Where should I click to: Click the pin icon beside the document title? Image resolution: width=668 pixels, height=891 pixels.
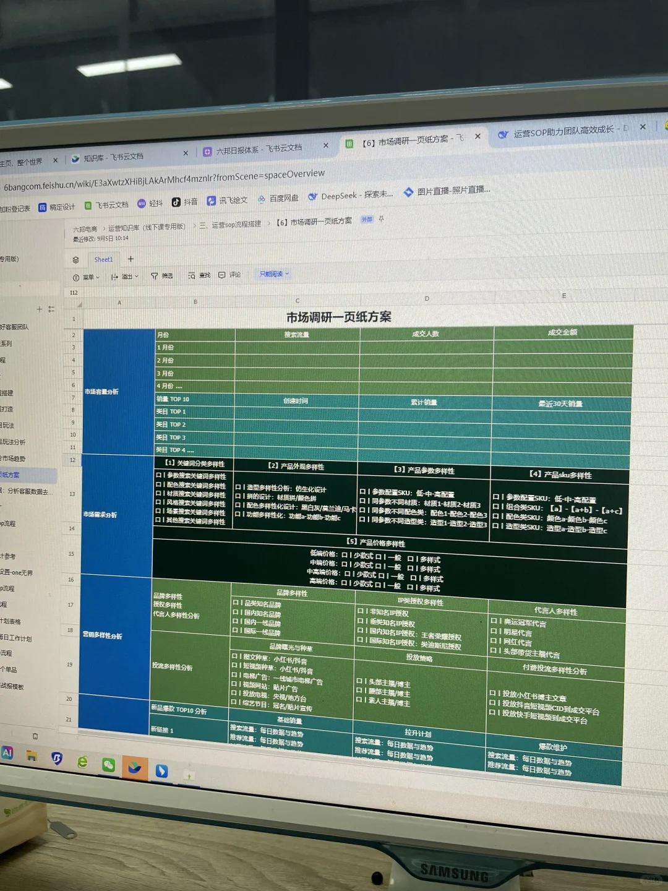(381, 218)
